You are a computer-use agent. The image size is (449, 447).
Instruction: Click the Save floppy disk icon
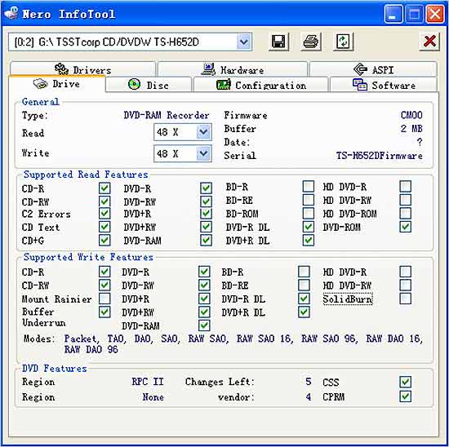(x=278, y=42)
